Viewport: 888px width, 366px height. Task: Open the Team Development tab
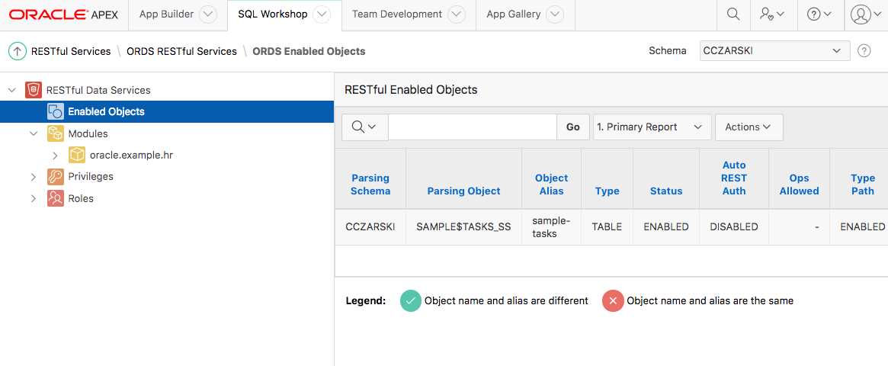(397, 14)
